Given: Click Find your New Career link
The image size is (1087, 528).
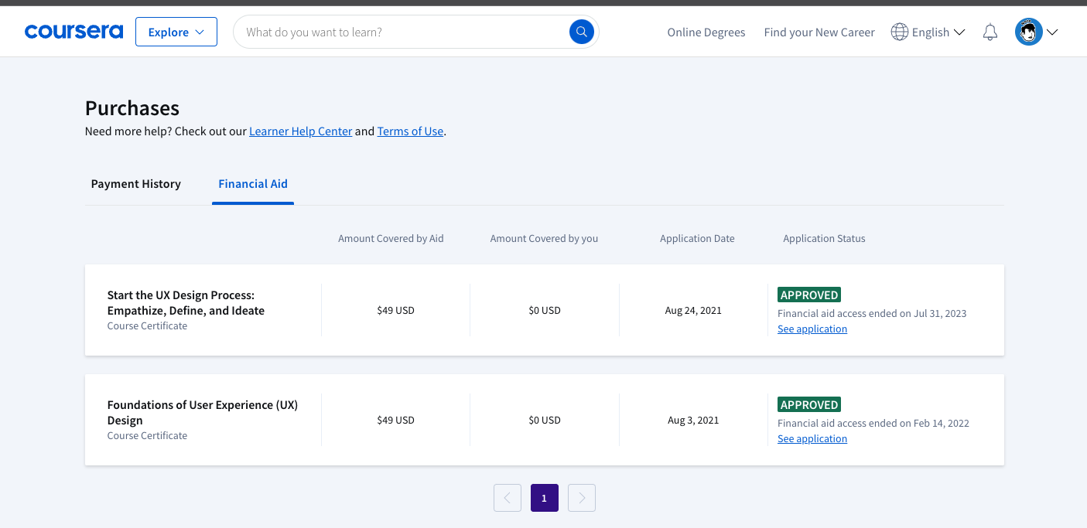Looking at the screenshot, I should (x=819, y=32).
